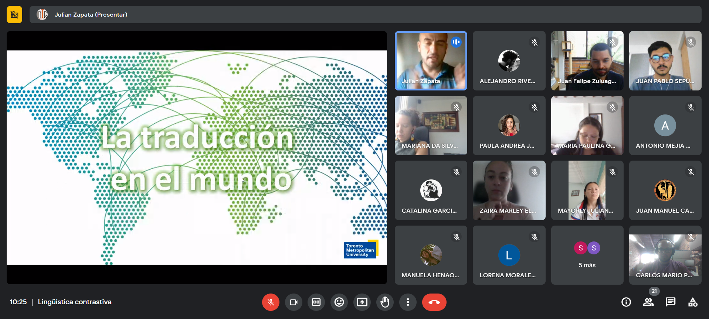Select Julian Zapata's video tile
The image size is (709, 319).
(431, 61)
